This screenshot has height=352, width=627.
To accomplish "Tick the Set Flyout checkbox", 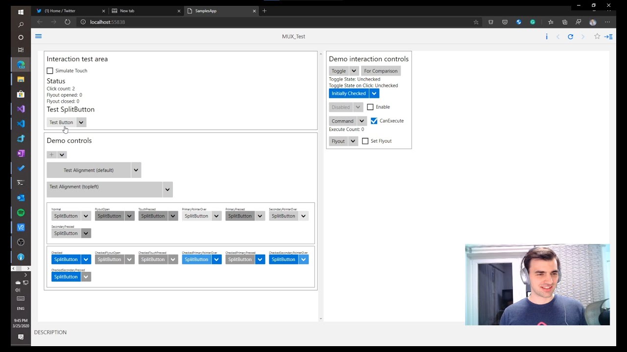I will click(x=365, y=141).
